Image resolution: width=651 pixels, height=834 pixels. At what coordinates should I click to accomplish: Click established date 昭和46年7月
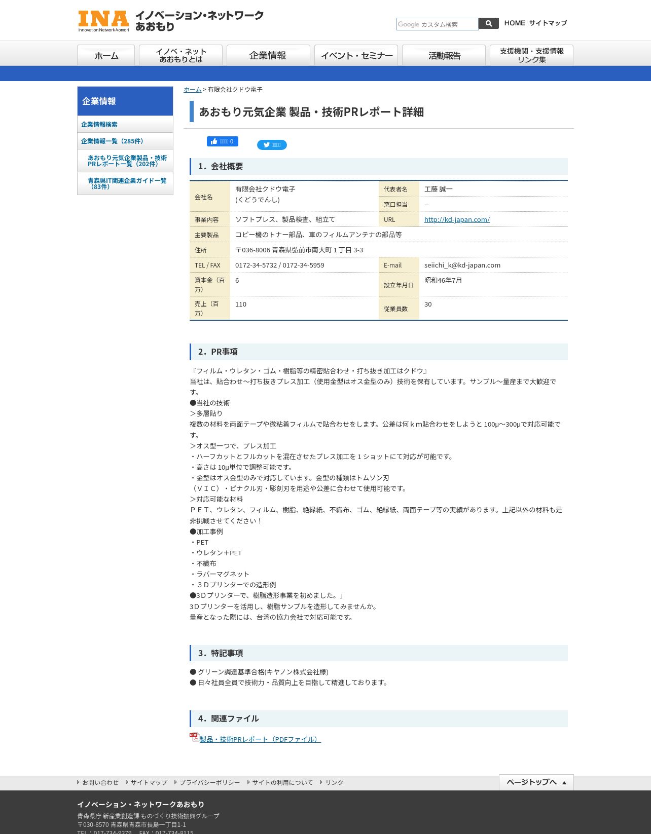click(443, 280)
